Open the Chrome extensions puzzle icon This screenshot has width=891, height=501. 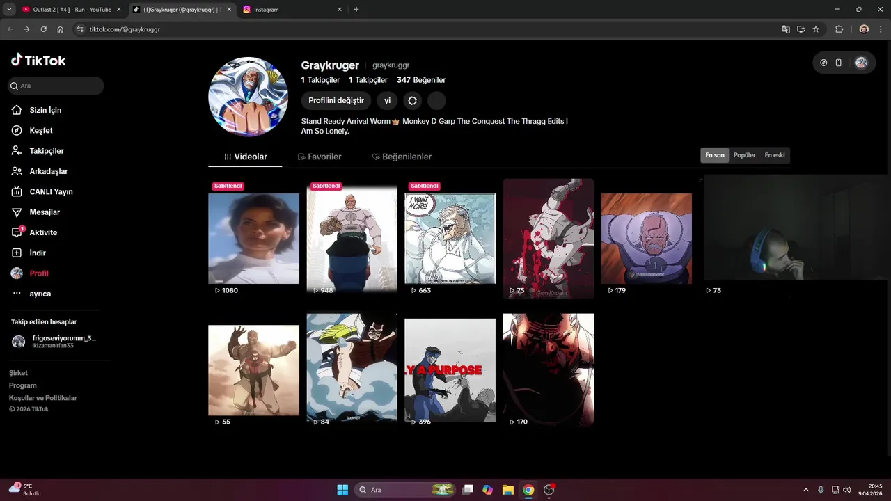click(839, 29)
